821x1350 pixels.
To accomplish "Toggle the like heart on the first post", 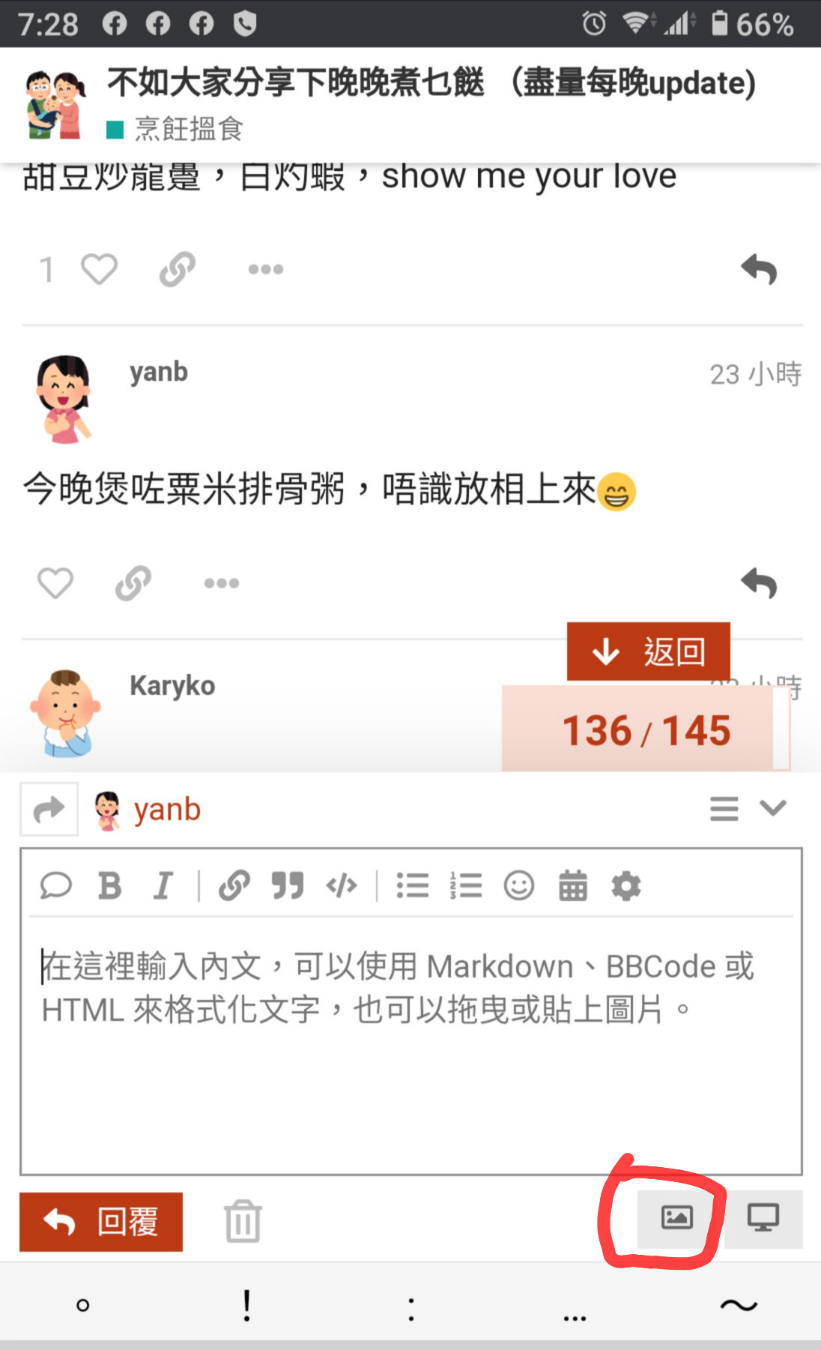I will (x=99, y=269).
